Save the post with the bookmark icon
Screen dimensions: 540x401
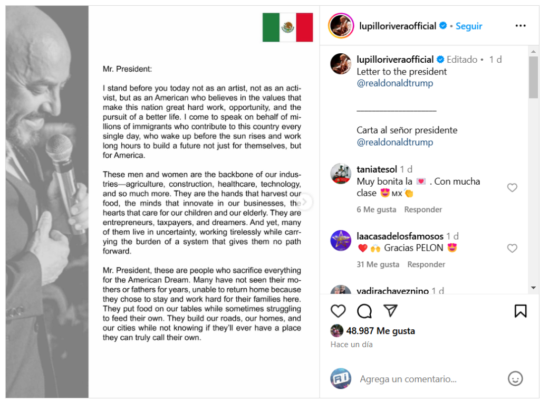point(520,311)
